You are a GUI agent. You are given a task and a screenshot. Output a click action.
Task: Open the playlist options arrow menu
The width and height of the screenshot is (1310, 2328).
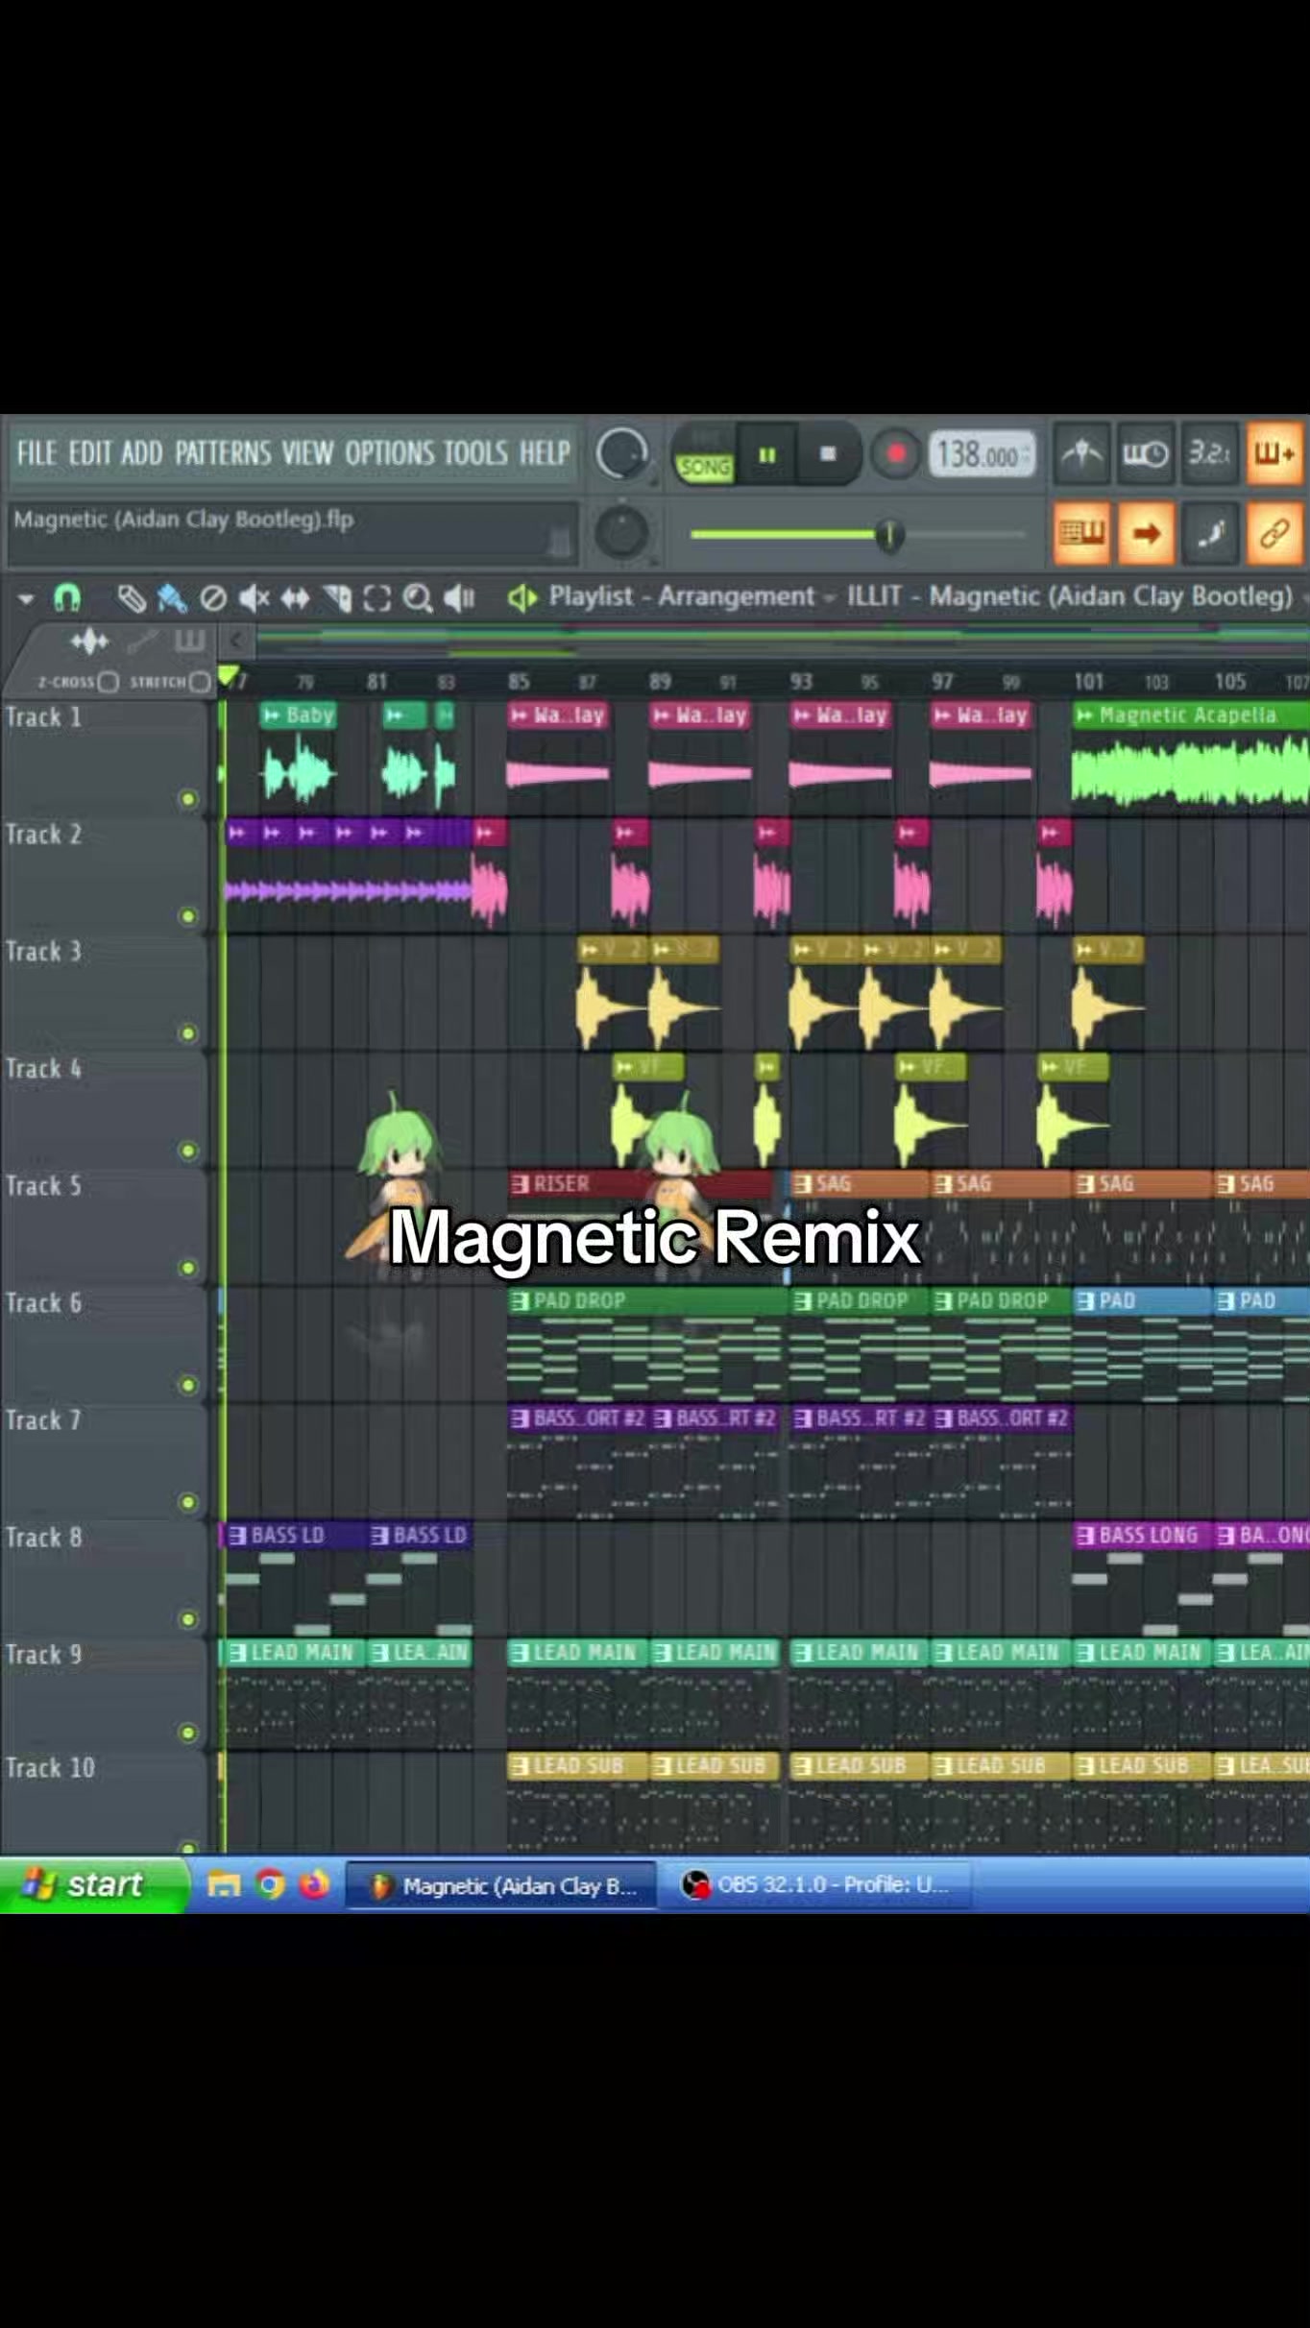[x=25, y=599]
